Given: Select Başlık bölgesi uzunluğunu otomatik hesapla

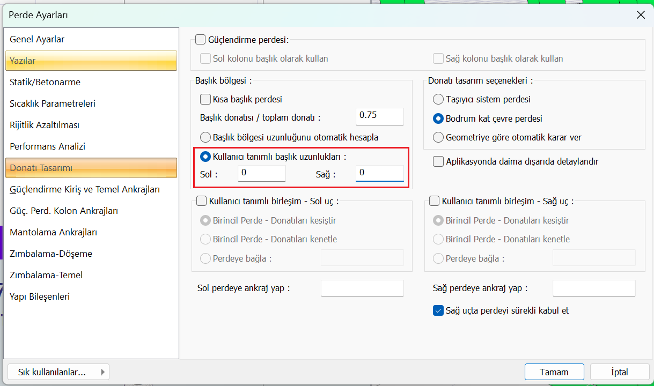Looking at the screenshot, I should point(205,137).
